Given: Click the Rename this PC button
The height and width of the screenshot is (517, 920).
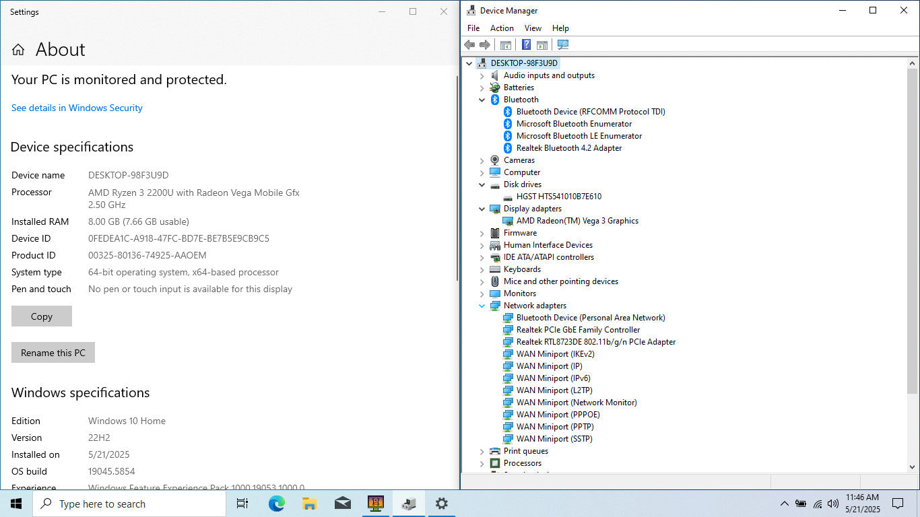Looking at the screenshot, I should point(53,353).
